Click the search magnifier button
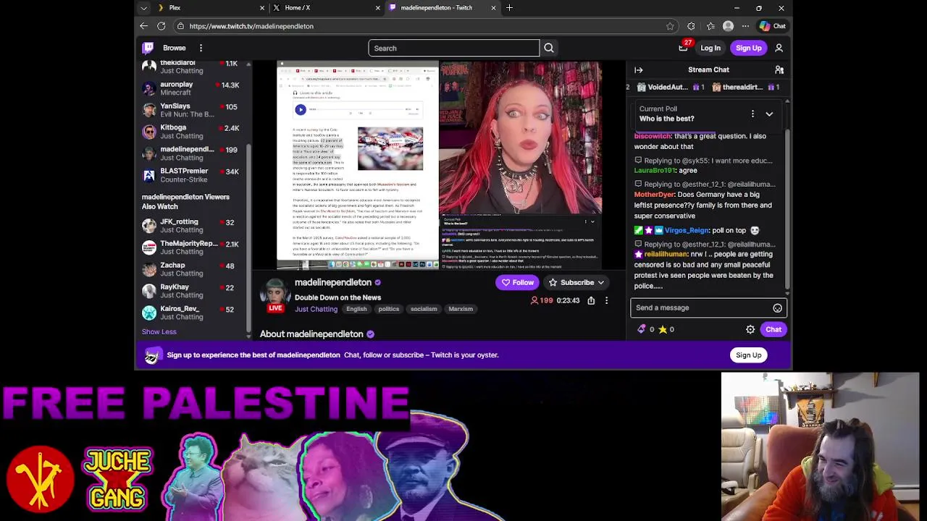 coord(549,48)
